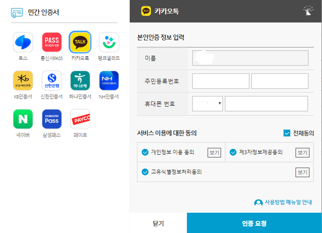The width and height of the screenshot is (322, 233).
Task: Click the KB인증서 label text
Action: pyautogui.click(x=23, y=97)
